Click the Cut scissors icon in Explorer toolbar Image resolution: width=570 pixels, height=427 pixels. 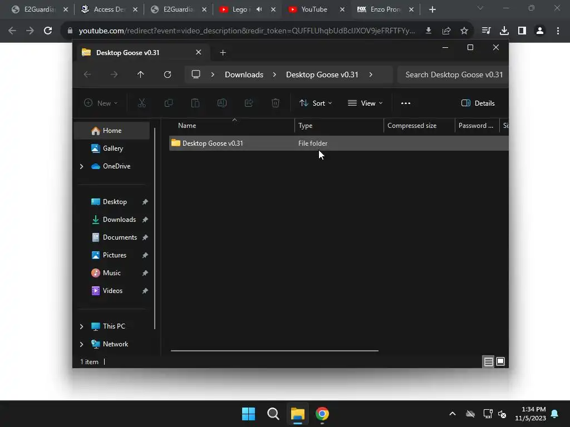[x=142, y=103]
